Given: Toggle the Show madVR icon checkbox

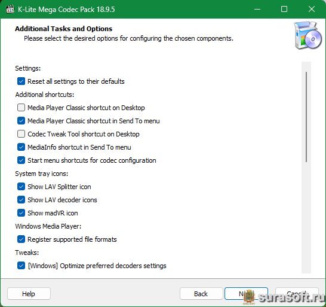Looking at the screenshot, I should pyautogui.click(x=21, y=213).
